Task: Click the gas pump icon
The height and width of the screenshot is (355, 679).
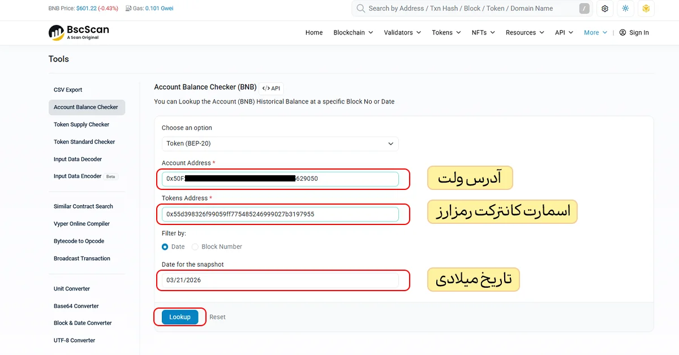Action: click(128, 8)
